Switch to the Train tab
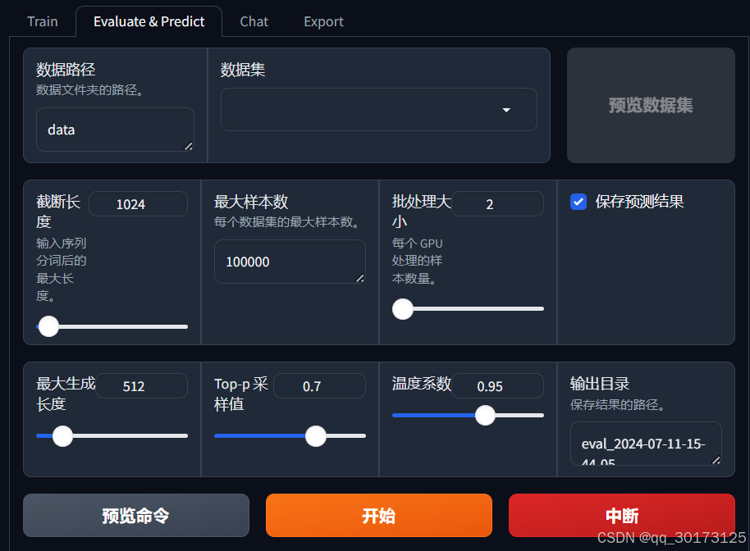The width and height of the screenshot is (750, 551). pyautogui.click(x=42, y=21)
